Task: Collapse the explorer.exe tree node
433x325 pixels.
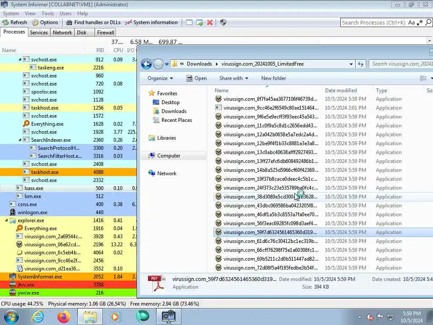Action: pyautogui.click(x=6, y=220)
